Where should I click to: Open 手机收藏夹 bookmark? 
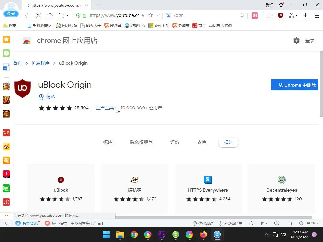[x=39, y=26]
